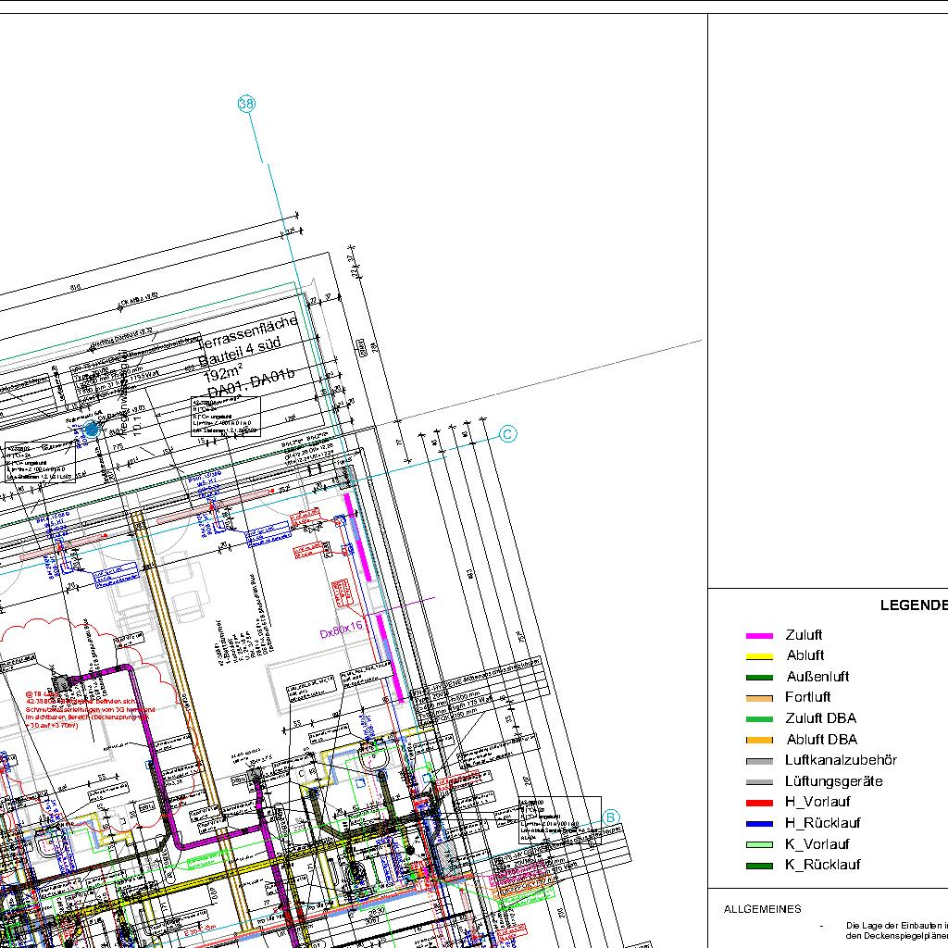The width and height of the screenshot is (948, 948).
Task: Click the K_Vorlauf light green swatch
Action: tap(759, 844)
